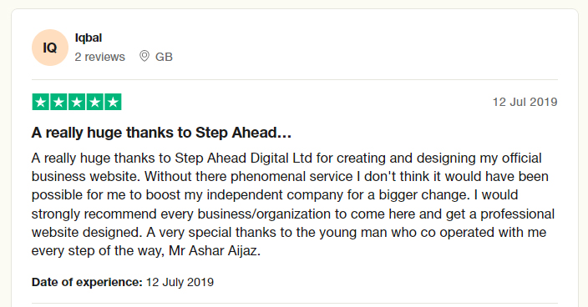Viewport: 588px width, 307px height.
Task: Click the words 'website designed' in review
Action: coord(87,232)
